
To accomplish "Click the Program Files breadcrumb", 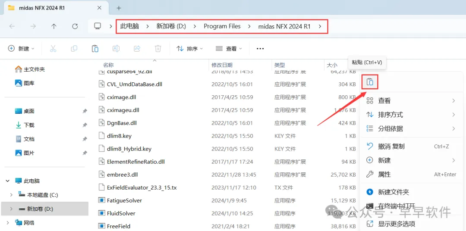I will click(222, 26).
